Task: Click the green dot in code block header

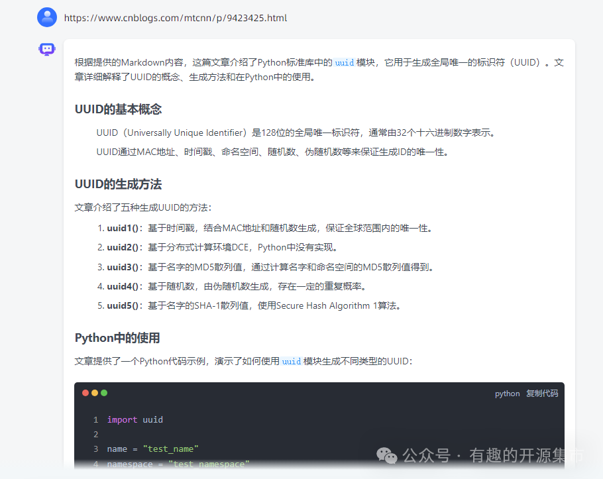Action: point(104,392)
